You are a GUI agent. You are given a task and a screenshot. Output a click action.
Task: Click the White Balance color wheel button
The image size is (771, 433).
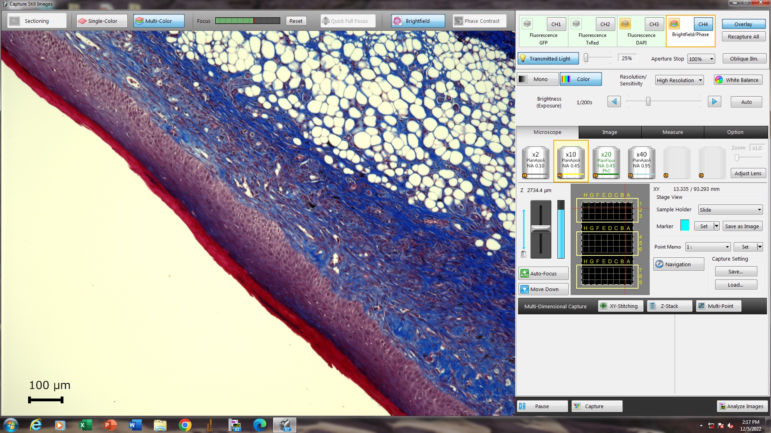[738, 80]
